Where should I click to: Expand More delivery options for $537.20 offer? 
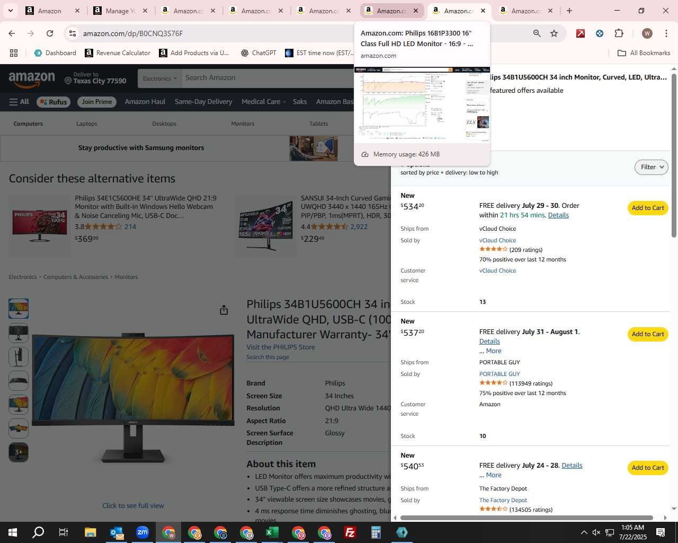click(494, 351)
